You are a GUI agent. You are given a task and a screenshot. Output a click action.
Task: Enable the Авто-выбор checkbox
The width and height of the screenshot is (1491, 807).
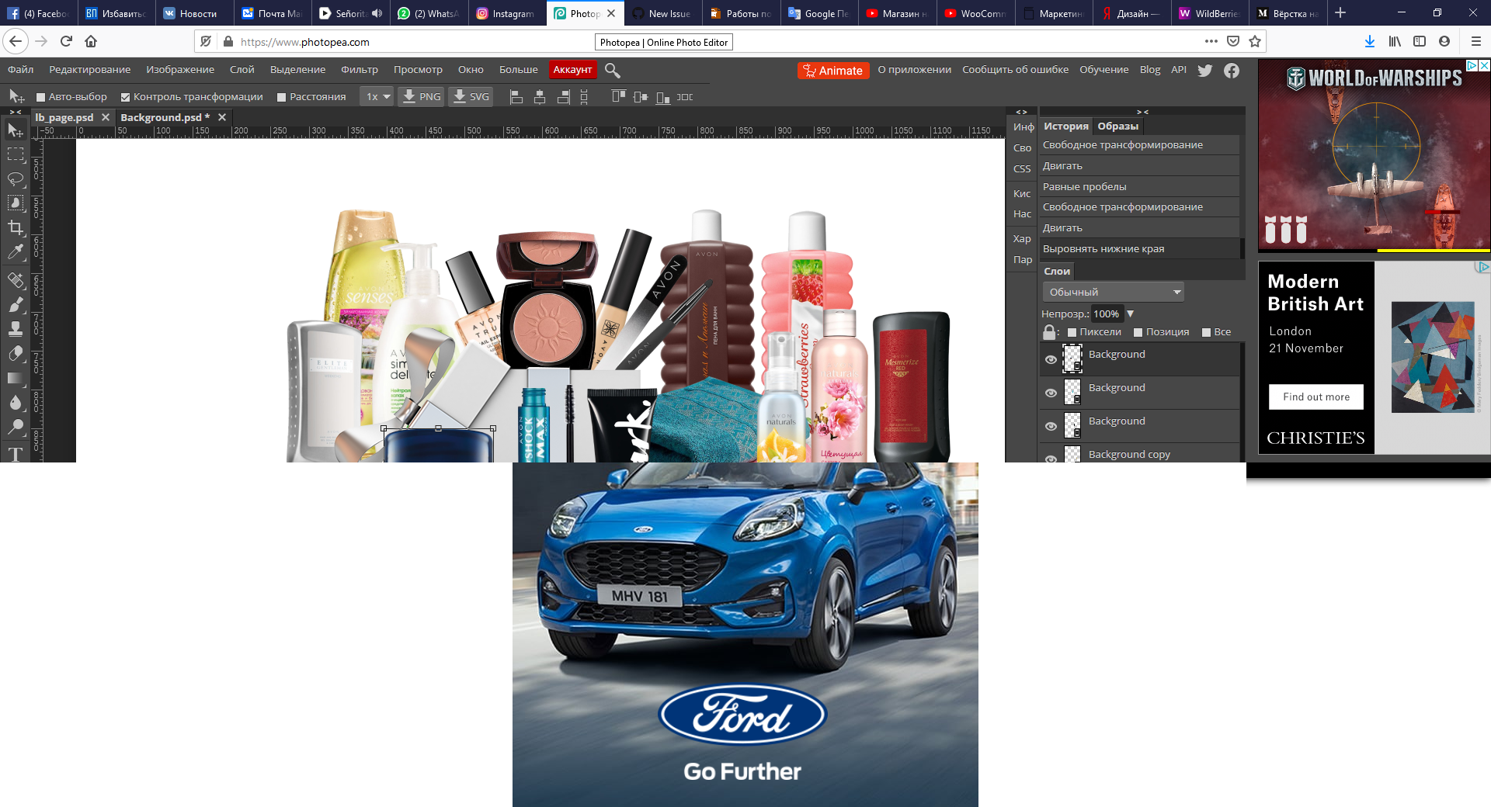(x=40, y=96)
